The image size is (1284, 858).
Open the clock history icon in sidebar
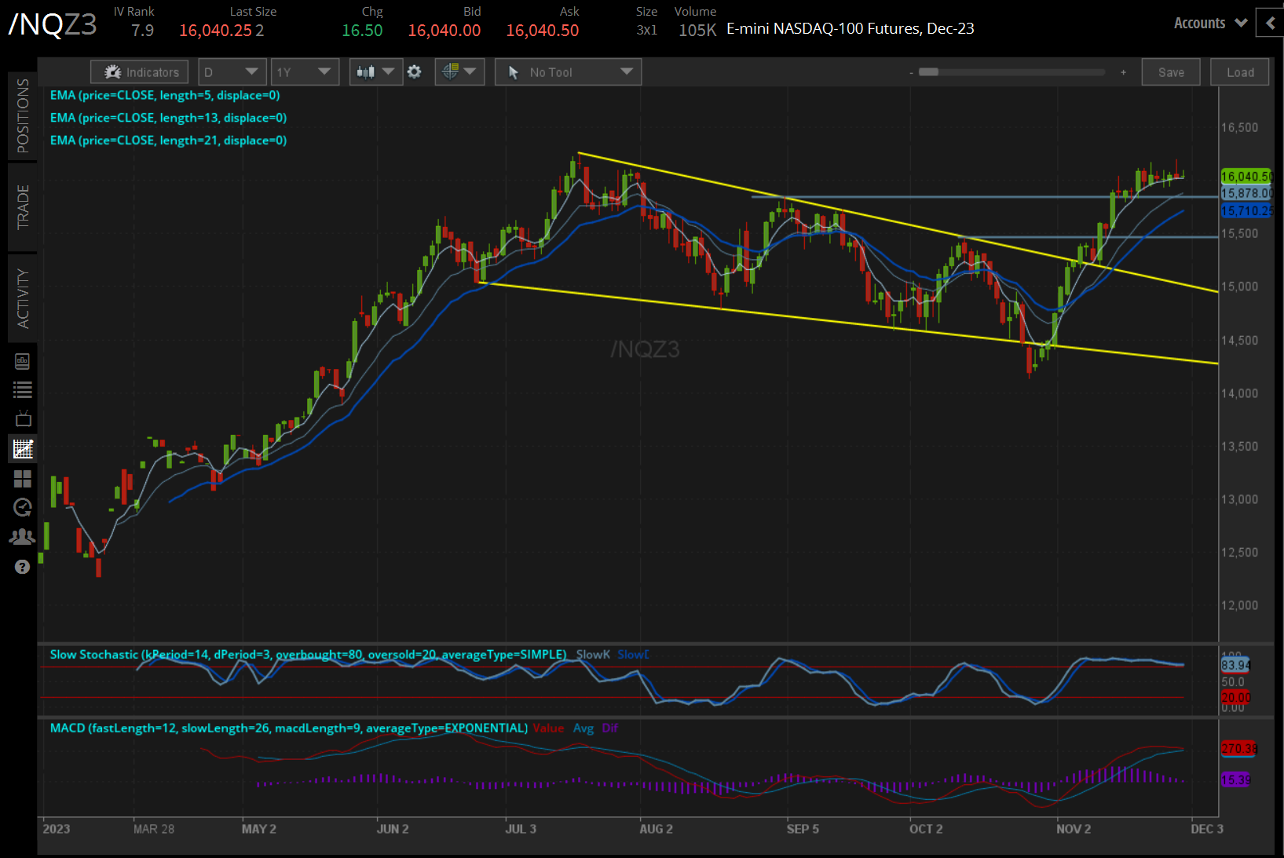click(x=23, y=508)
